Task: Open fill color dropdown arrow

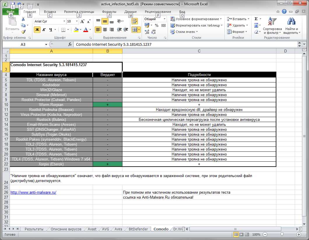Action: [80, 30]
